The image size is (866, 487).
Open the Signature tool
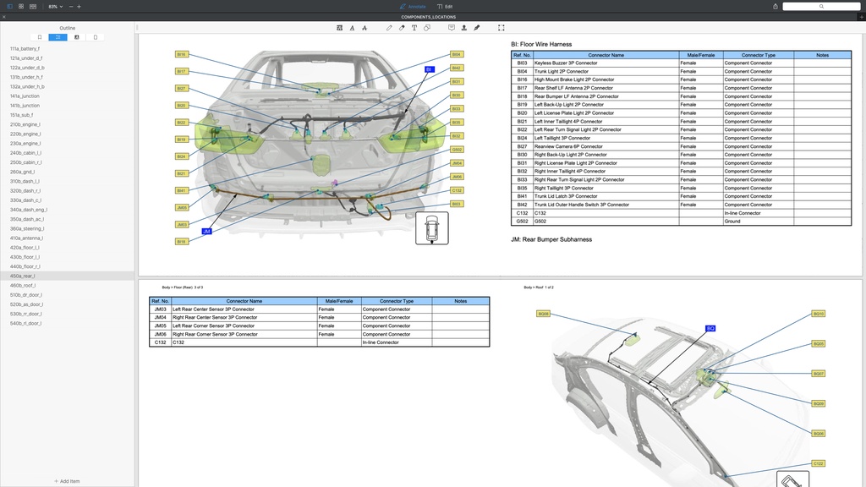(476, 27)
